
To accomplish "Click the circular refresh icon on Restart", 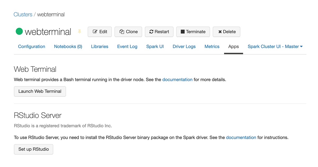I will tap(151, 32).
